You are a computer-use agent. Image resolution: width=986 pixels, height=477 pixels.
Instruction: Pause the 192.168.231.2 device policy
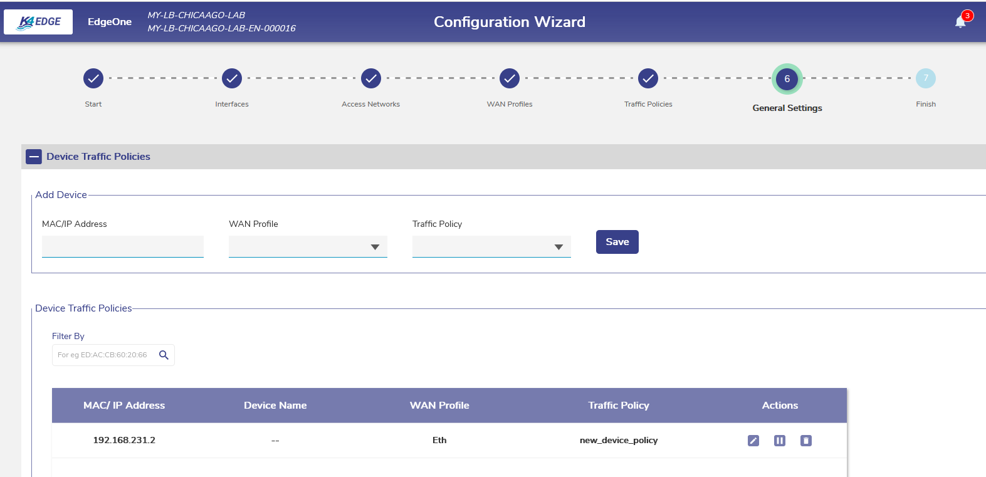click(780, 441)
